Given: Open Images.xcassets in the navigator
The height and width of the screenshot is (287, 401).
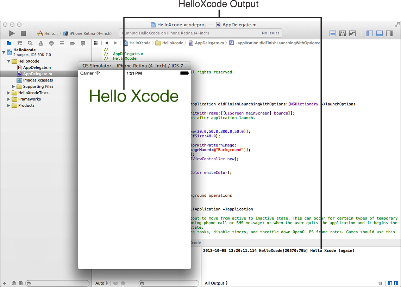Looking at the screenshot, I should [38, 80].
